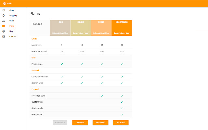
Task: Click the Setup power icon
Action: (x=4, y=10)
